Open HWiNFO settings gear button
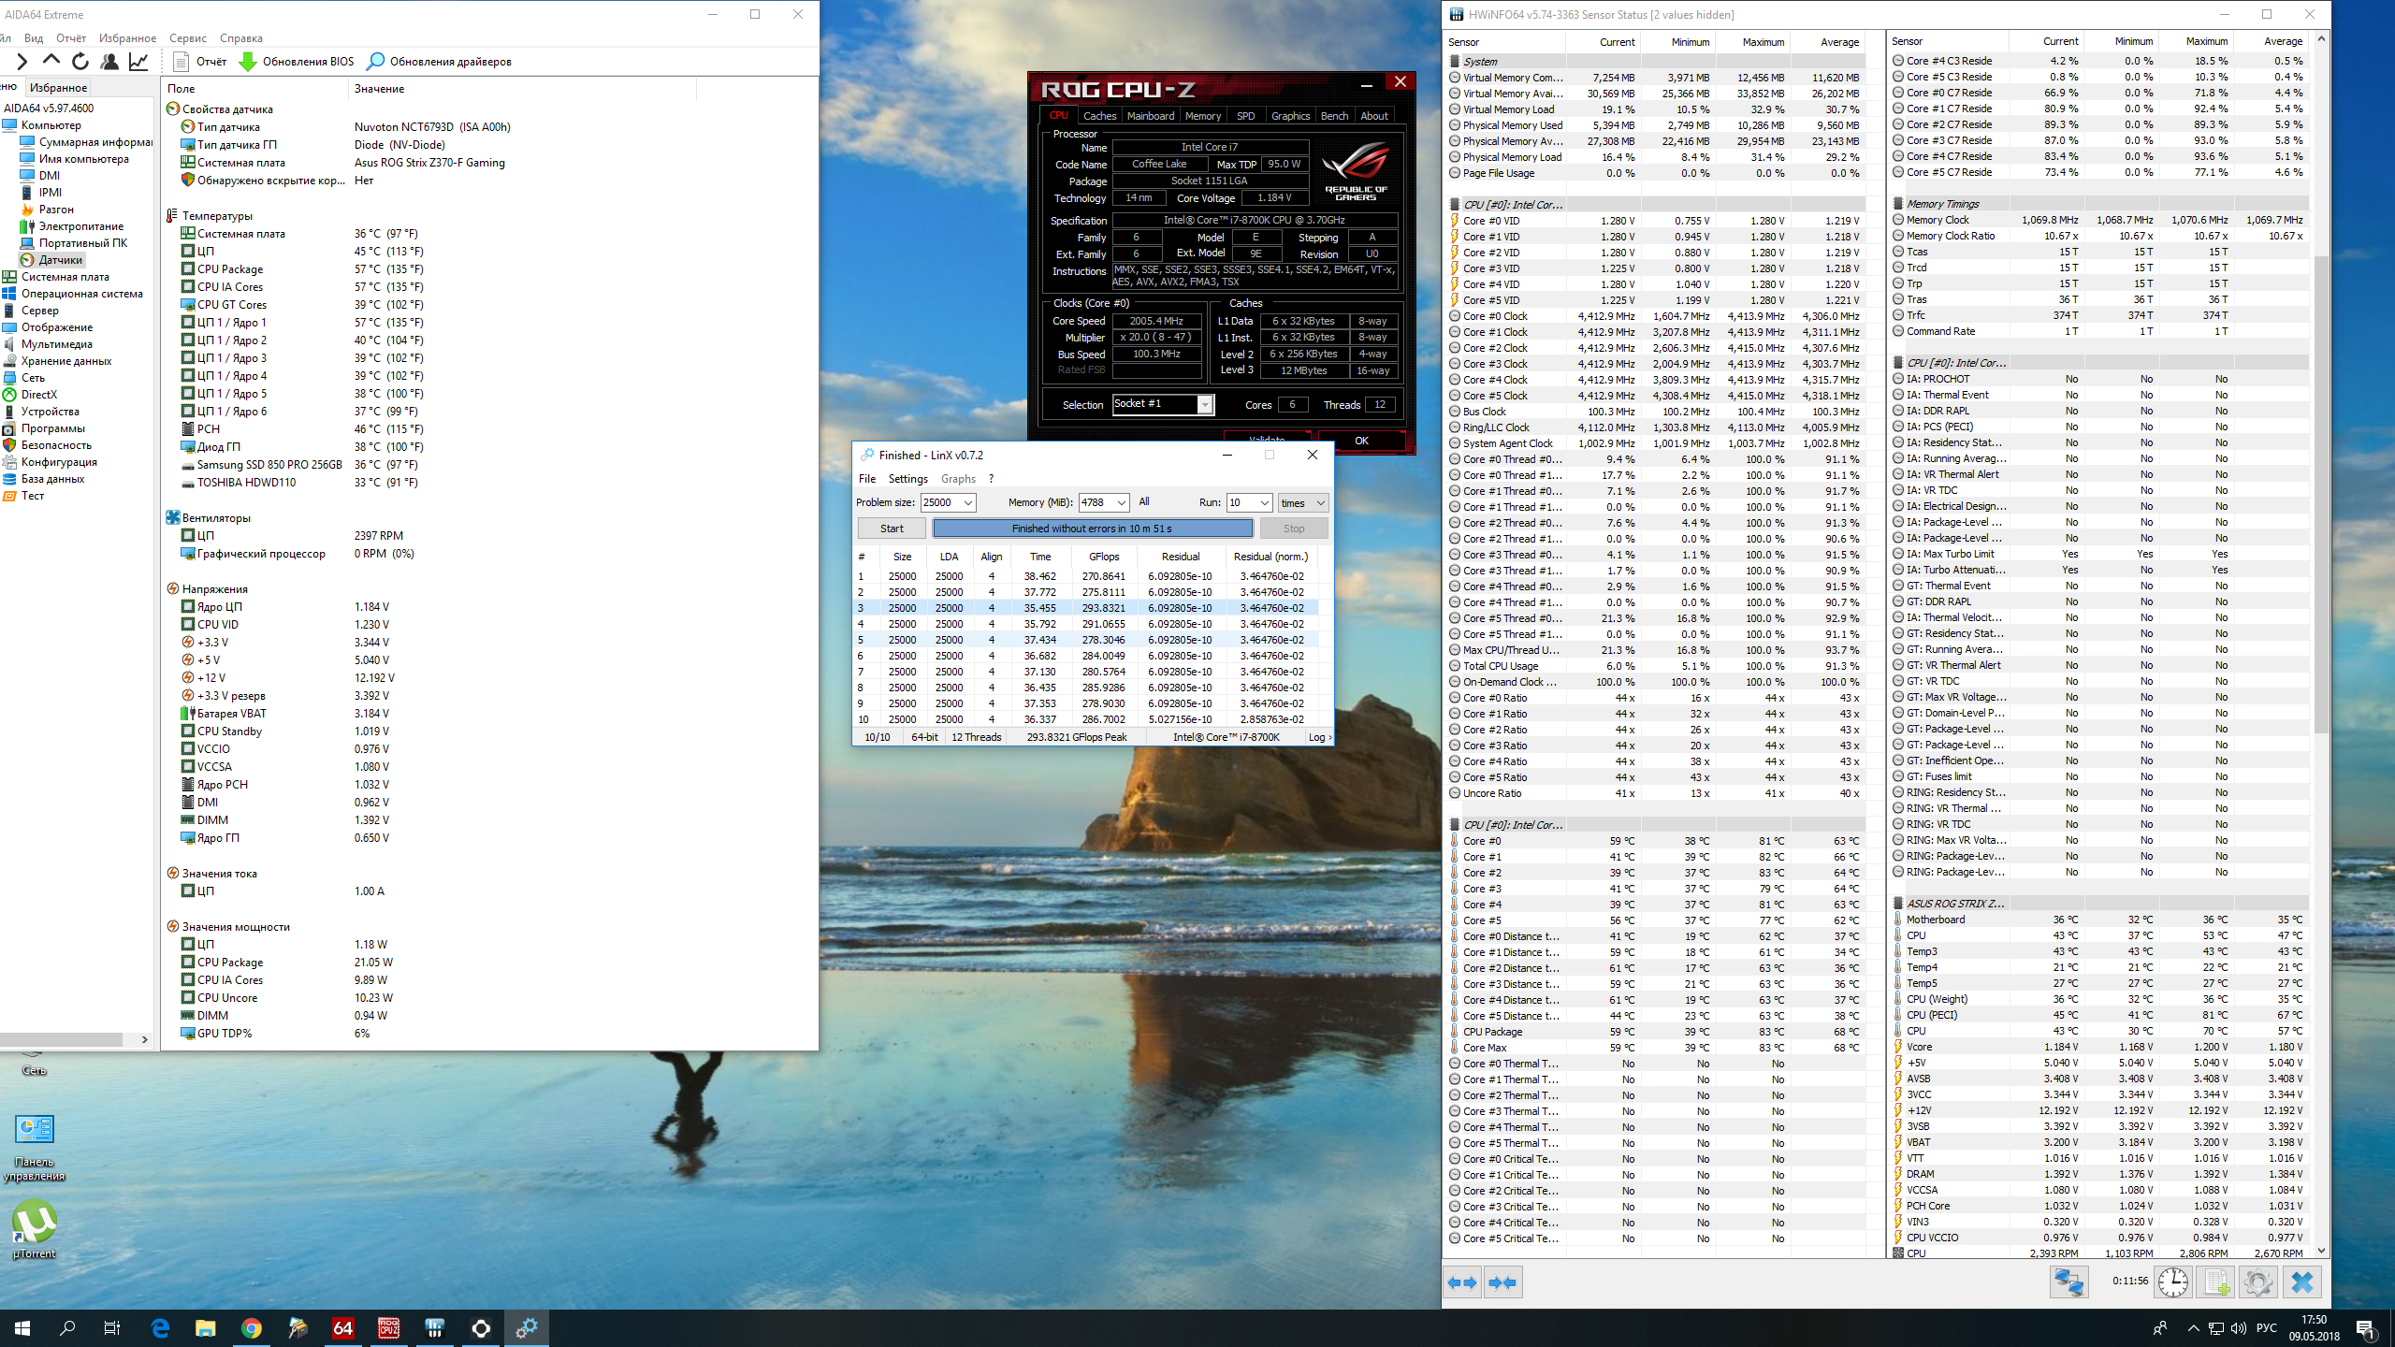2395x1347 pixels. tap(2257, 1282)
